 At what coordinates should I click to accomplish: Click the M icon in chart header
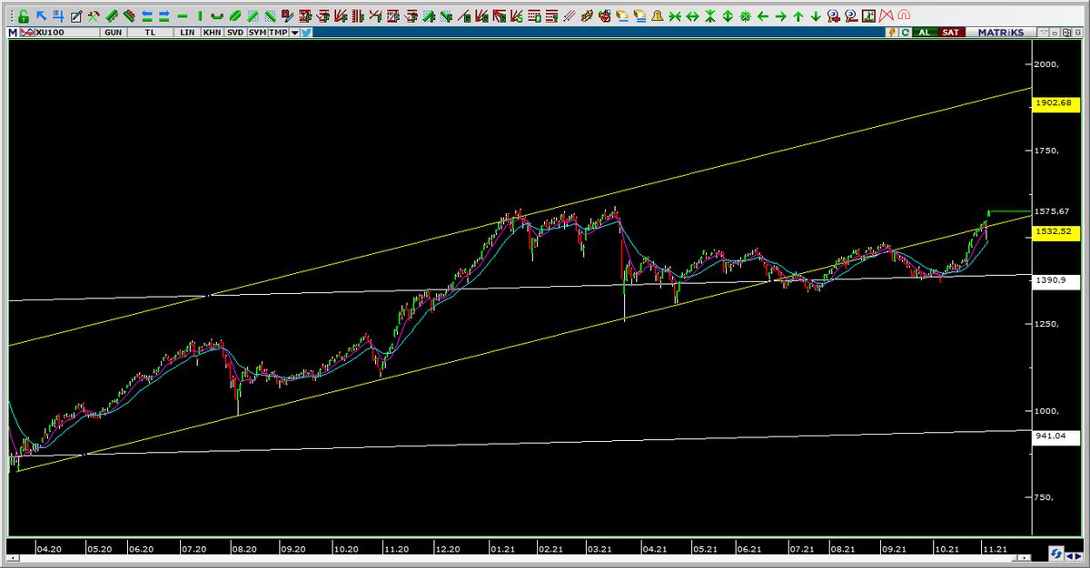12,33
